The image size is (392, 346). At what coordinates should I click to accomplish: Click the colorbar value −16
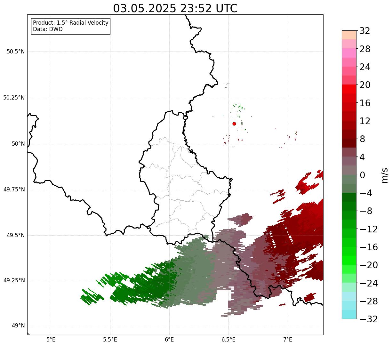(369, 247)
